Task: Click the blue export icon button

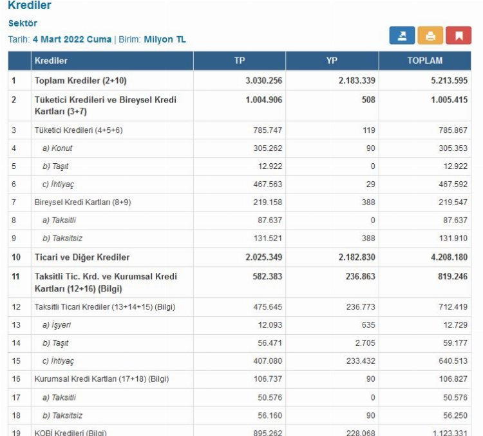Action: point(402,35)
